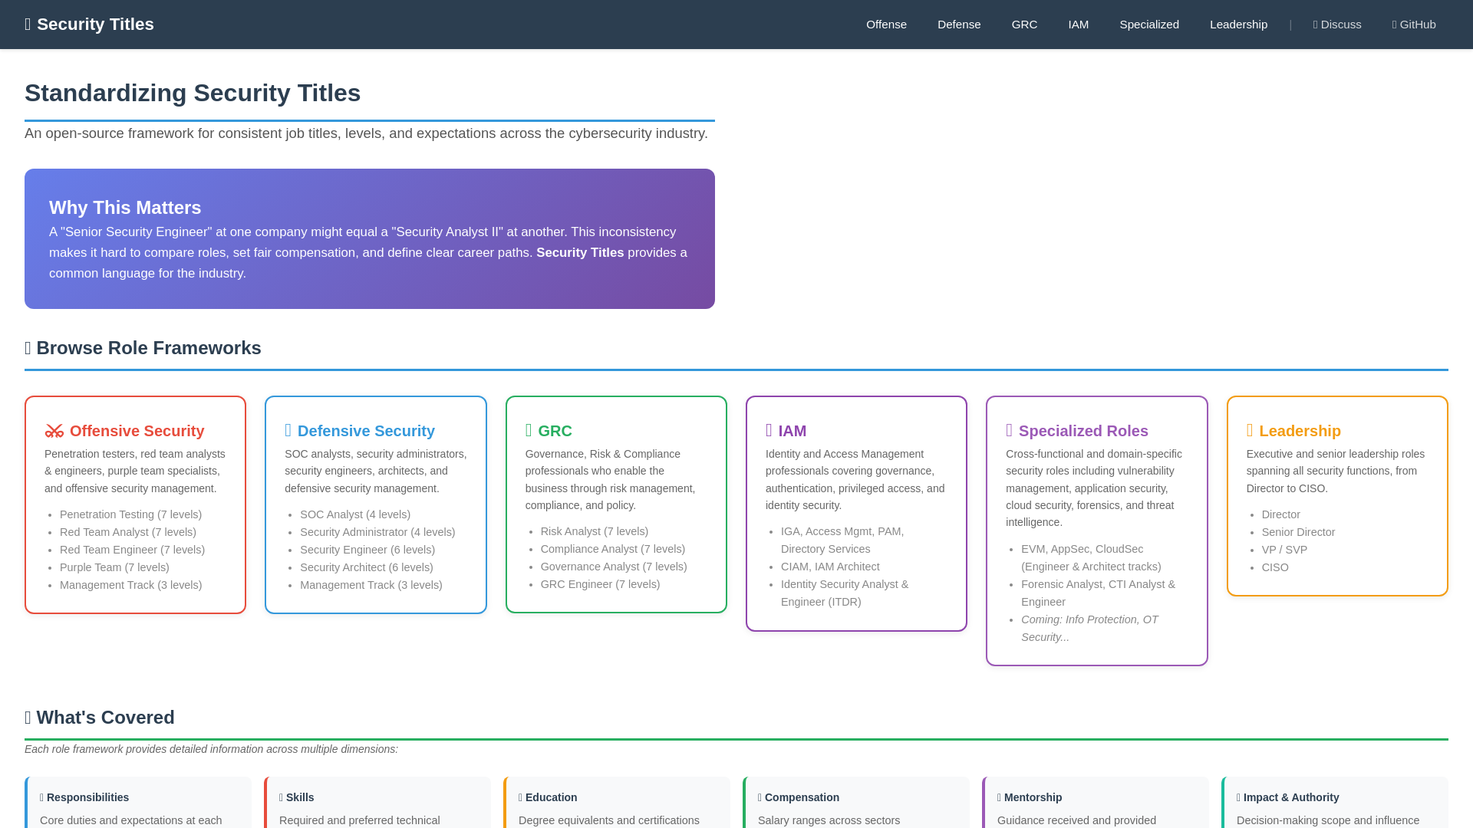Click the Specialized Roles card title

click(x=1083, y=431)
